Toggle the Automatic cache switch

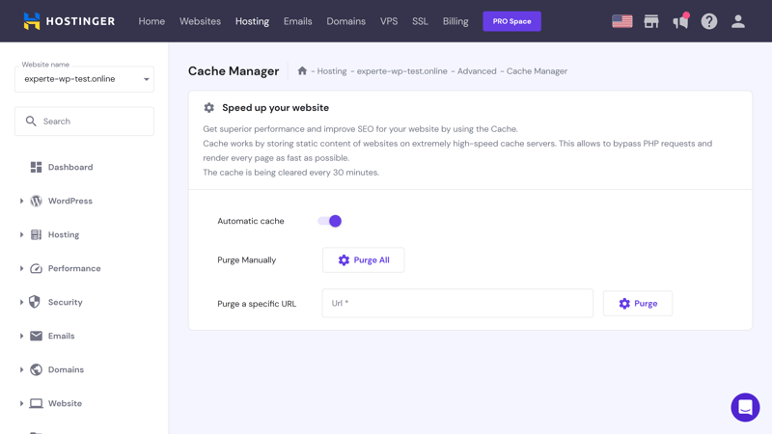pyautogui.click(x=329, y=221)
